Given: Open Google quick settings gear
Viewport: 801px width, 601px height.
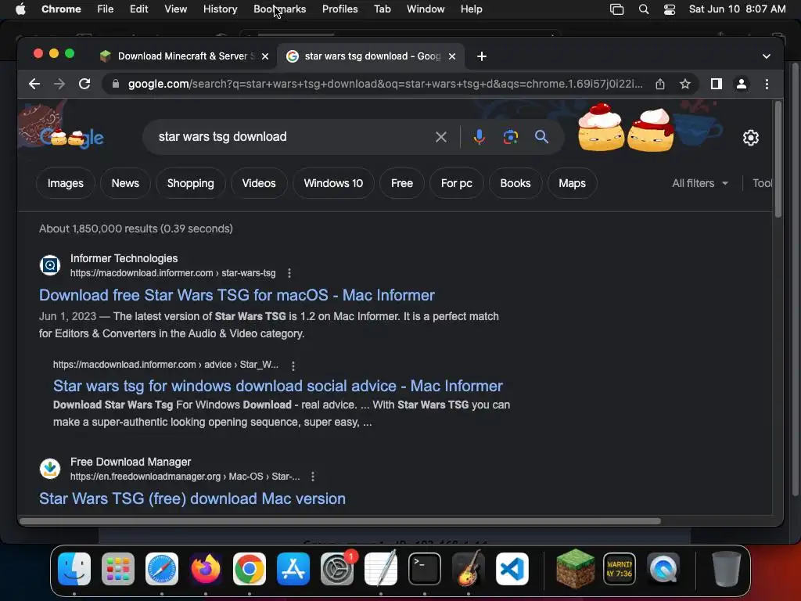Looking at the screenshot, I should tap(750, 138).
